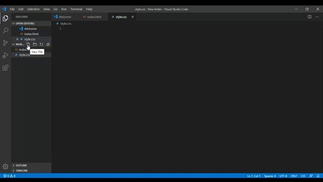Image resolution: width=323 pixels, height=182 pixels.
Task: Click Ln 1, Col 1 in status bar
Action: pos(253,176)
